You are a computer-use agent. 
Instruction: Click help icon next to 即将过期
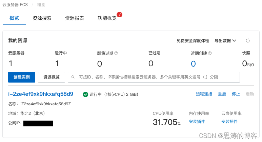coord(116,53)
